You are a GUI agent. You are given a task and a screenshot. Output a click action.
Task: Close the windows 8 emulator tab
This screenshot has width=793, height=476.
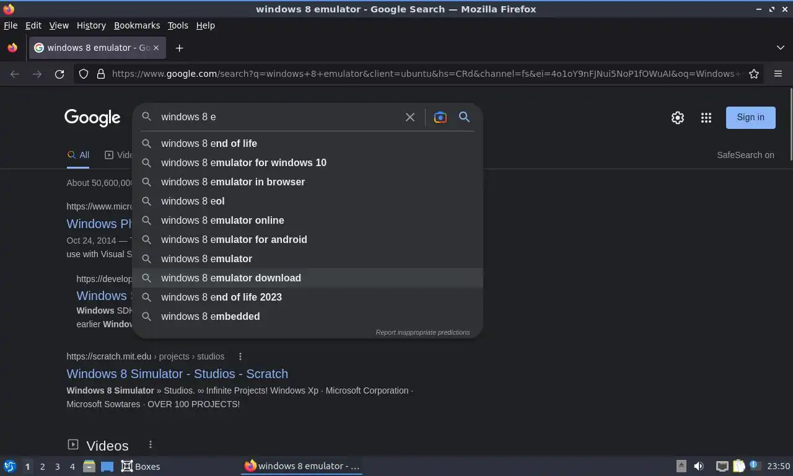[x=156, y=48]
